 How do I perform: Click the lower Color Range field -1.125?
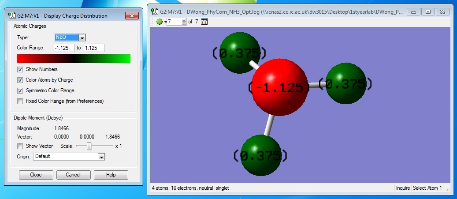(x=64, y=48)
